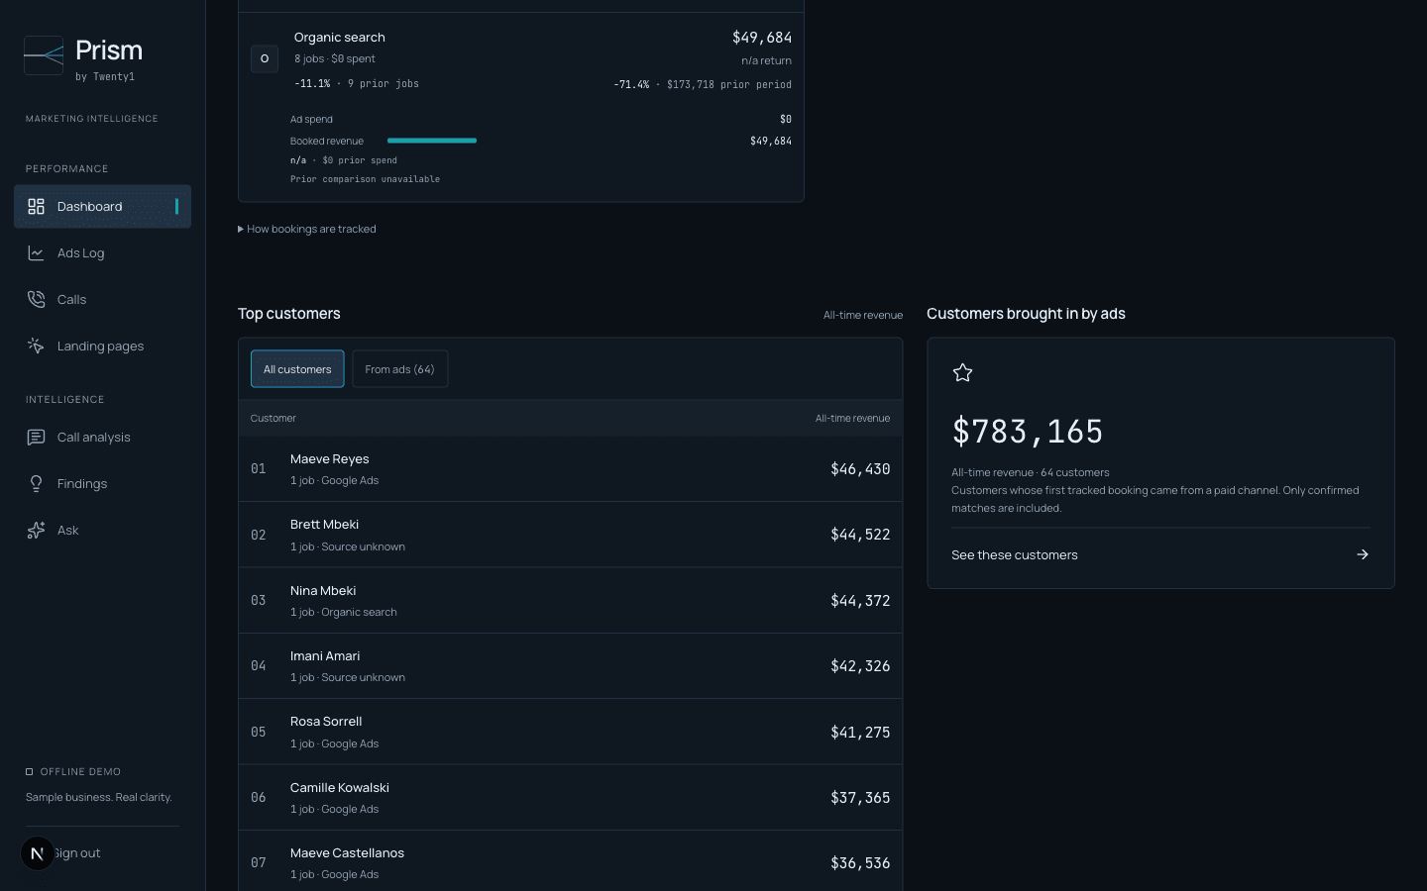Screen dimensions: 1427x891
Task: Click Customers brought in by ads heading
Action: click(x=1026, y=314)
